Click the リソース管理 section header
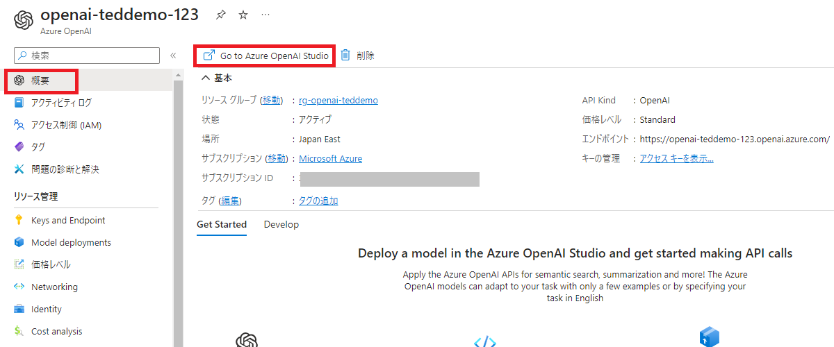This screenshot has width=834, height=347. [x=35, y=196]
